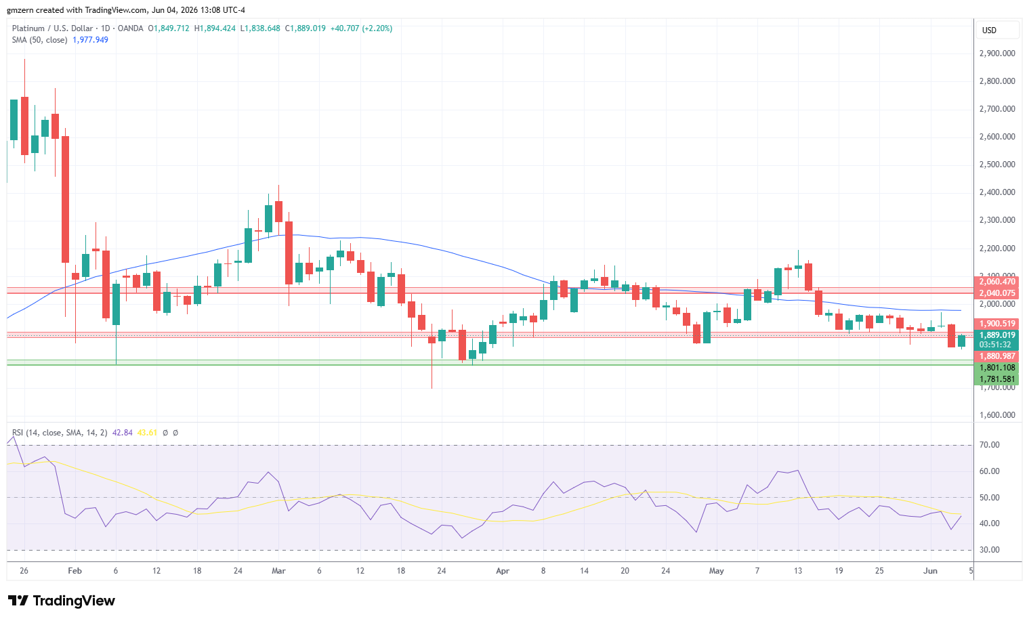Click the 2,500.000 price axis label

point(997,165)
